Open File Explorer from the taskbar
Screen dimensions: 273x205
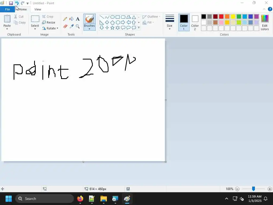point(104,199)
